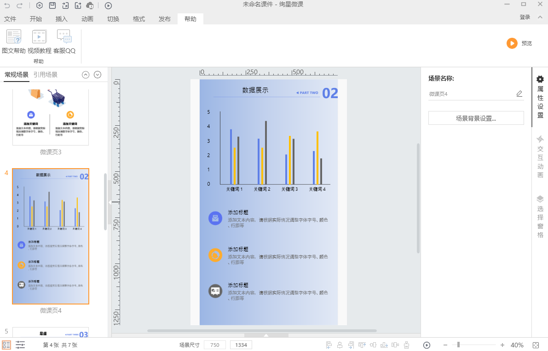548x351 pixels.
Task: Click 客服QQ customer service icon
Action: pos(64,42)
